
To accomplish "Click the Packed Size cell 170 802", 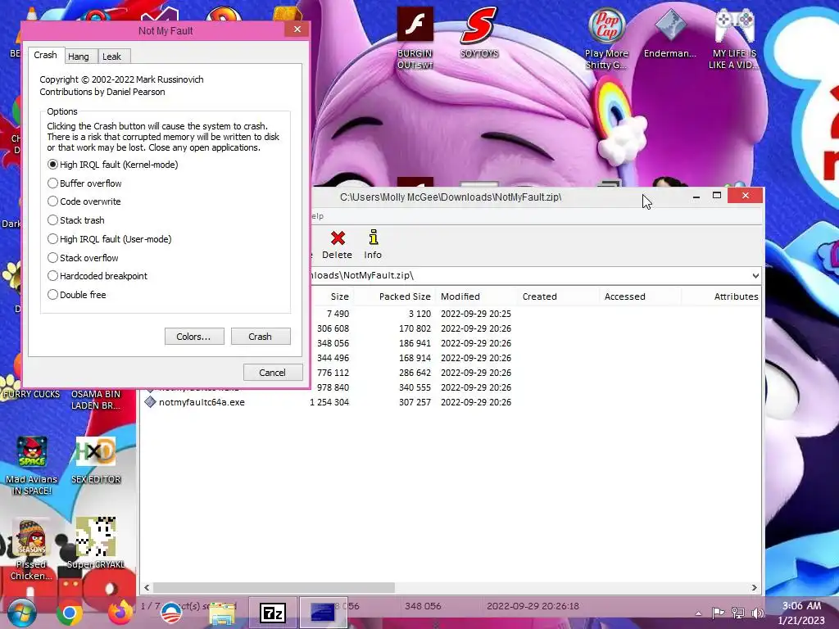I will (415, 328).
